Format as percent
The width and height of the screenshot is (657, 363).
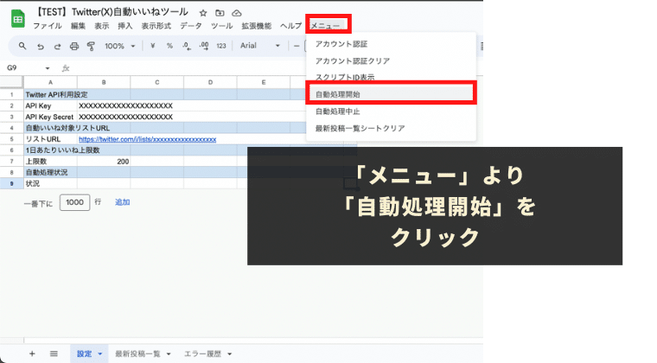coord(169,46)
